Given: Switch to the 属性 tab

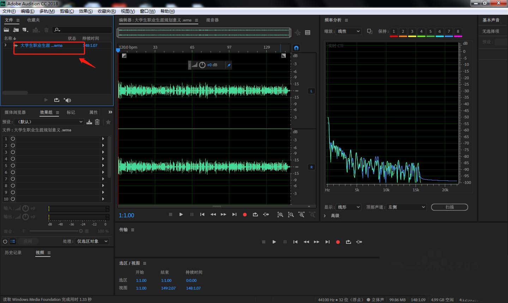Looking at the screenshot, I should point(93,112).
